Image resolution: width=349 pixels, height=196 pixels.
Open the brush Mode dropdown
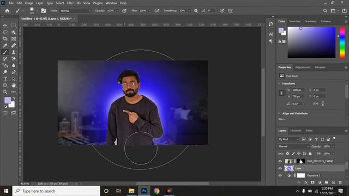[x=75, y=11]
